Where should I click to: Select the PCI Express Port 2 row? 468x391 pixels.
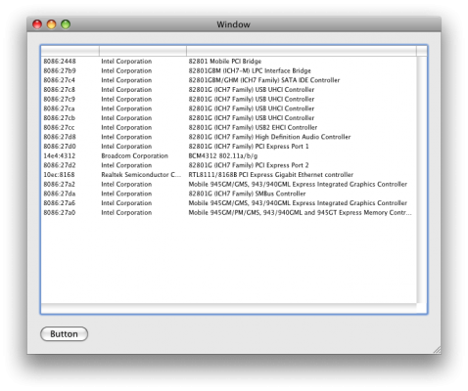(229, 165)
